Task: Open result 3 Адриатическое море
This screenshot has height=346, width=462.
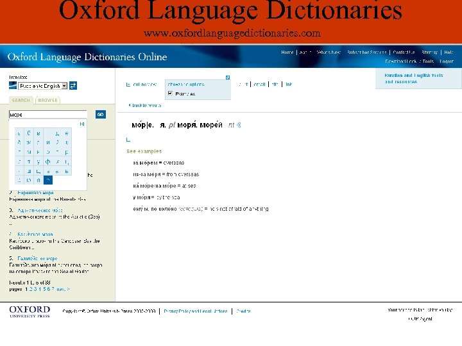Action: [x=40, y=210]
